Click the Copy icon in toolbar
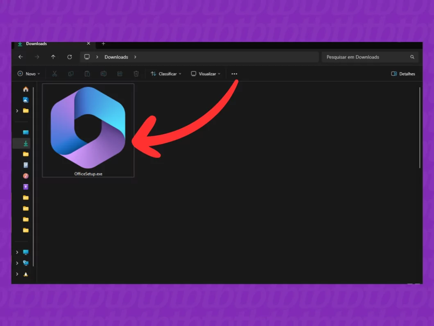The image size is (434, 326). click(71, 74)
